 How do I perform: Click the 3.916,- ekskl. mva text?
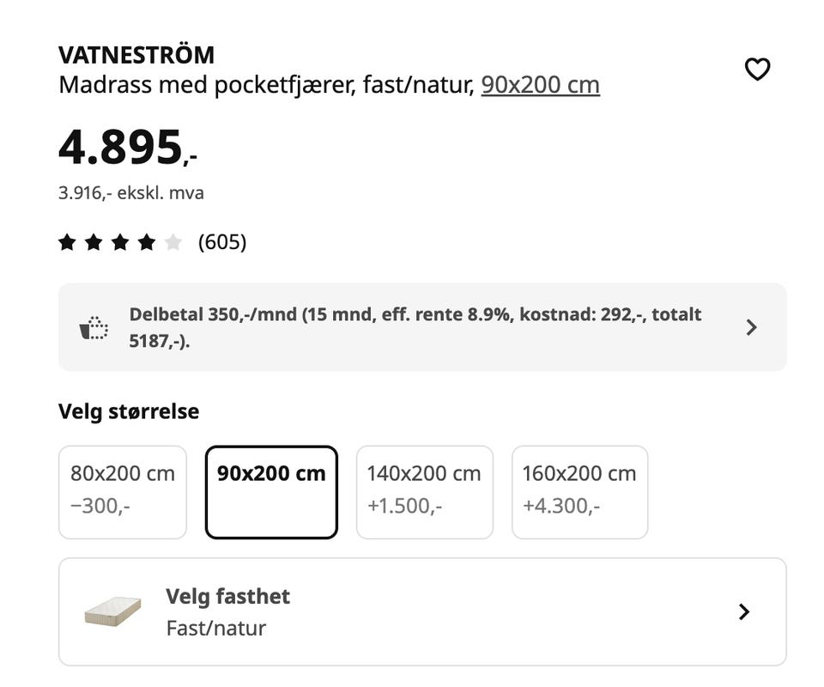pos(130,193)
